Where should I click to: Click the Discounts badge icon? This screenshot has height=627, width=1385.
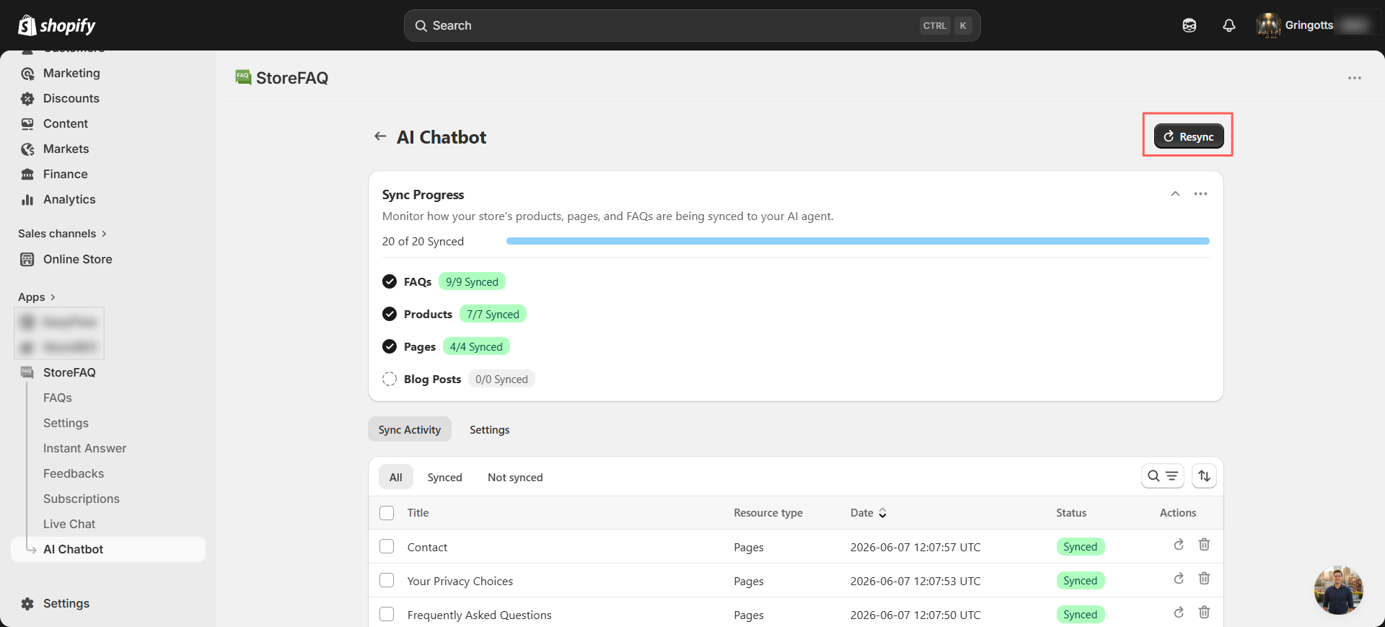pyautogui.click(x=27, y=99)
